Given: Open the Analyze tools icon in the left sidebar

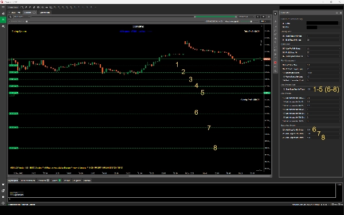Looking at the screenshot, I should click(3, 26).
